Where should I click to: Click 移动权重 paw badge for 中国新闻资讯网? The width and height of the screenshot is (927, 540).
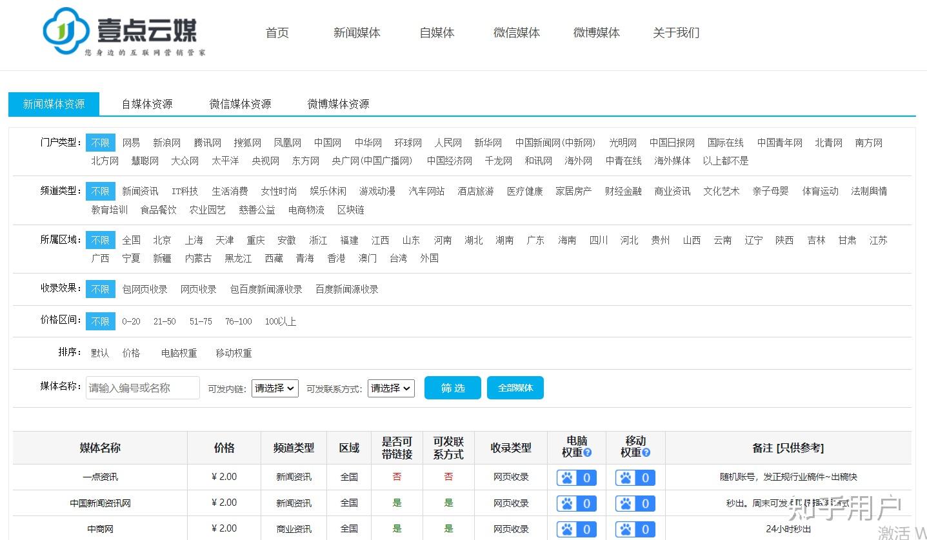(635, 504)
